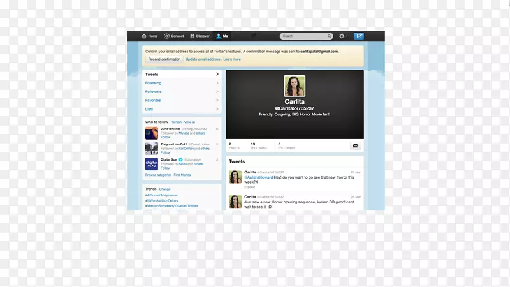
Task: Open They call me D-L! avatar thumbnail
Action: pos(152,149)
